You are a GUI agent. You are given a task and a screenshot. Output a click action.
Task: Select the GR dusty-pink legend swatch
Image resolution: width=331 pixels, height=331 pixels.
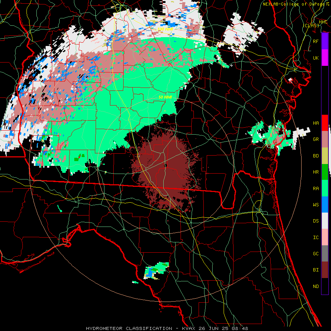(x=325, y=139)
